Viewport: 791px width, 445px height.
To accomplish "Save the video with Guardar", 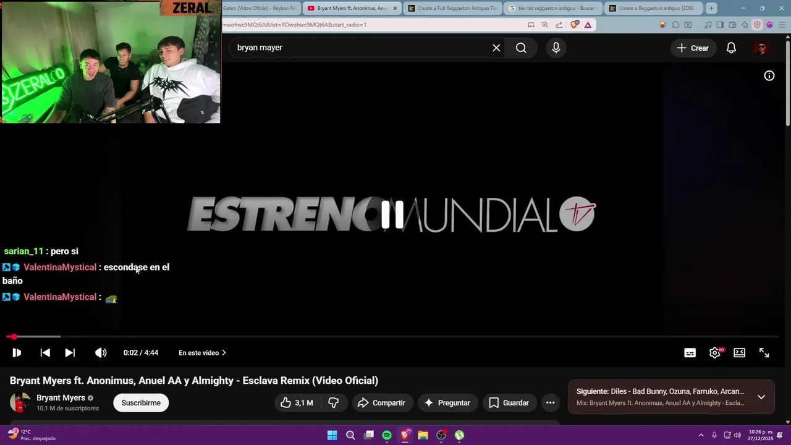I will [509, 403].
